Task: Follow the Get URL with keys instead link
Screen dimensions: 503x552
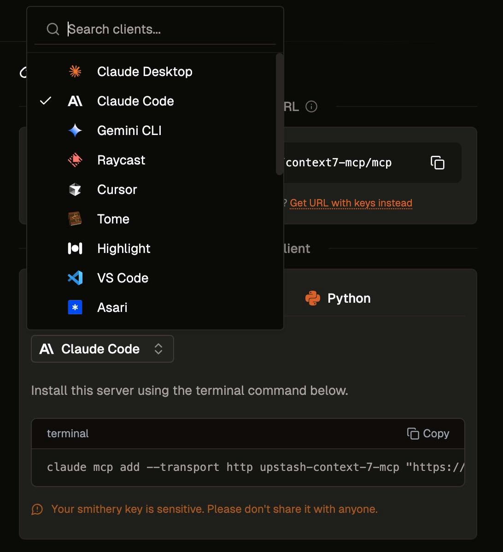Action: tap(351, 203)
